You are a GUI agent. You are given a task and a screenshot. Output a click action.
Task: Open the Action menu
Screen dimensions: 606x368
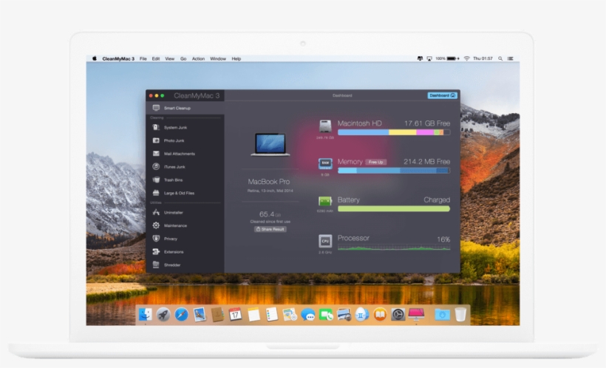click(x=198, y=59)
